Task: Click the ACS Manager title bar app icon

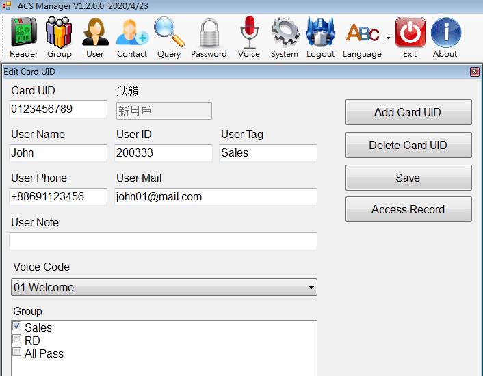Action: click(6, 5)
